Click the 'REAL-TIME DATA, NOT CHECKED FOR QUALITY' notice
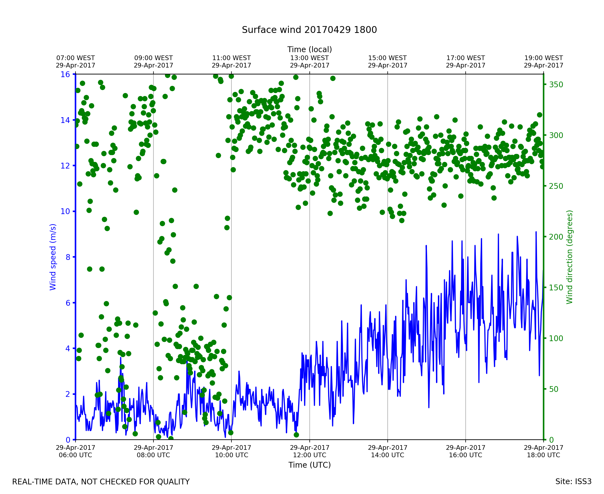Viewport: 604px width, 494px height. pos(101,482)
